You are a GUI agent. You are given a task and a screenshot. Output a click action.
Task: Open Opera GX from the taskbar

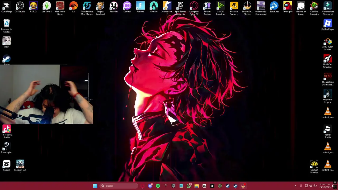143,186
